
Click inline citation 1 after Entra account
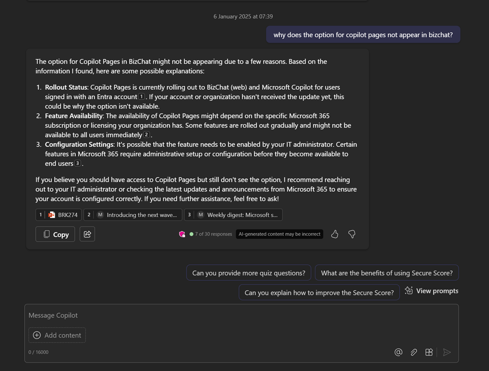(x=141, y=97)
